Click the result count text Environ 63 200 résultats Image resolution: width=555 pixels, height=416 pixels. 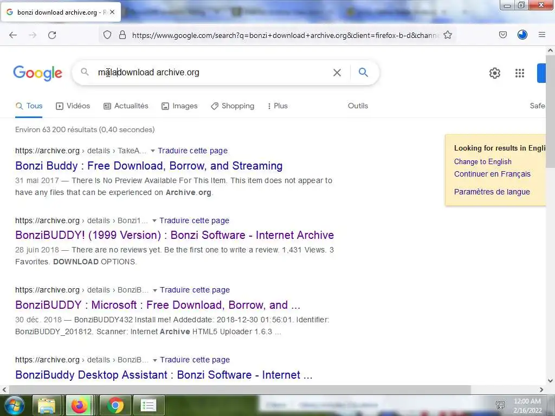tap(85, 130)
